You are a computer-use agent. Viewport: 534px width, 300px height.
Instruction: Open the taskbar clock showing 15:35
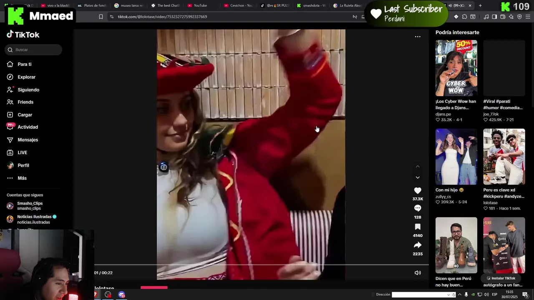[510, 295]
